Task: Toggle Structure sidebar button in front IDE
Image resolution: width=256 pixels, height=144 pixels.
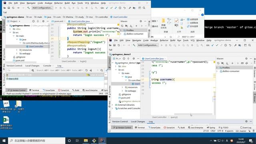Action: pos(110,116)
